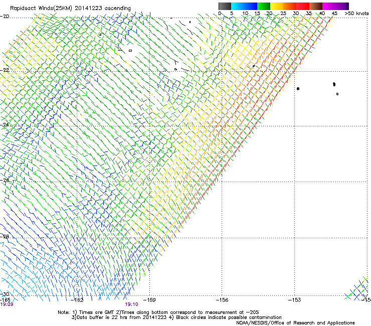Click the "45" label under the color scale

[x=334, y=14]
